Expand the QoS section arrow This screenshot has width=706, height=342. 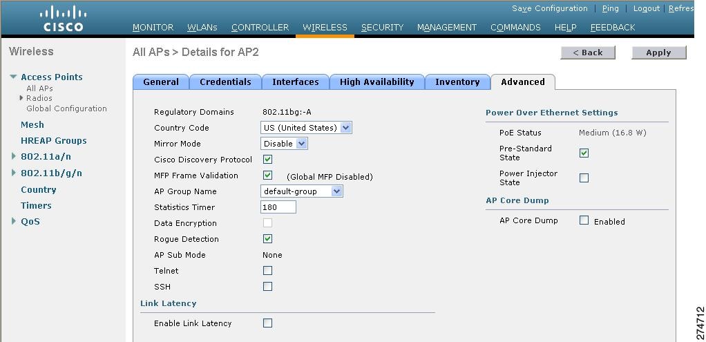(14, 221)
